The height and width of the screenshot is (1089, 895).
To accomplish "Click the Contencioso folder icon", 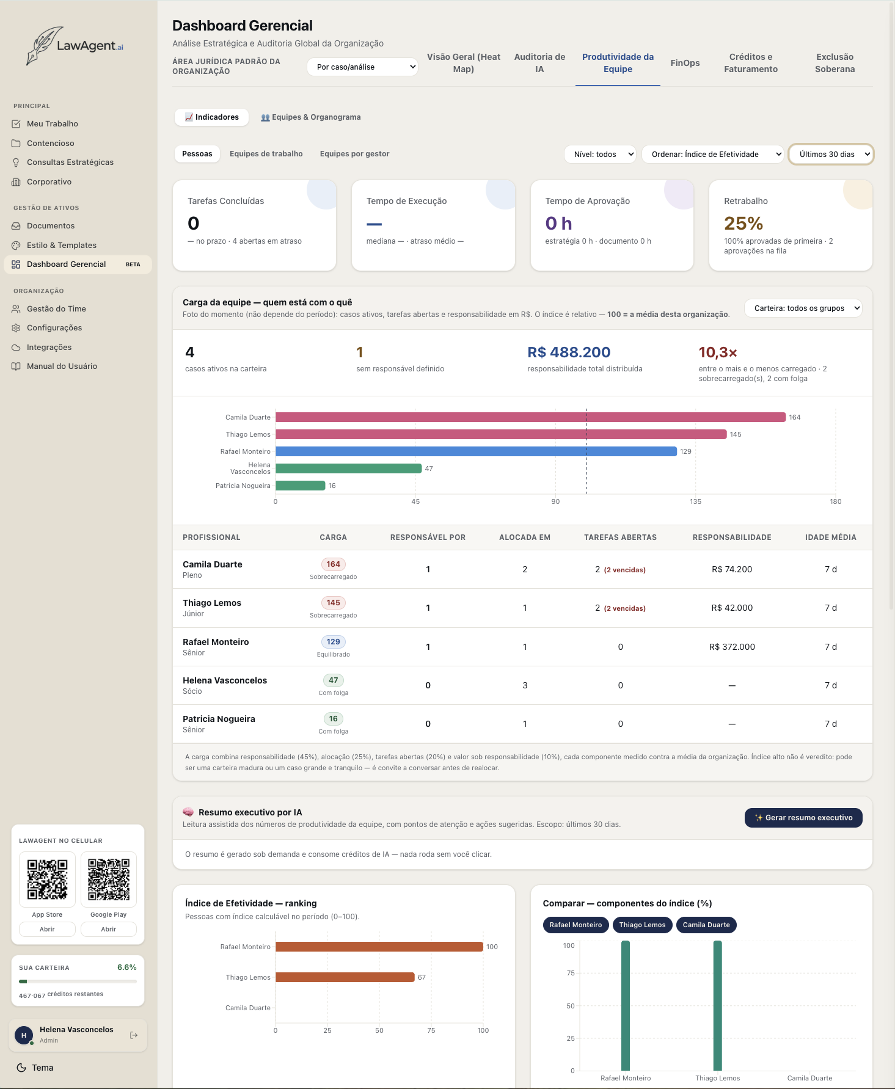I will click(16, 144).
